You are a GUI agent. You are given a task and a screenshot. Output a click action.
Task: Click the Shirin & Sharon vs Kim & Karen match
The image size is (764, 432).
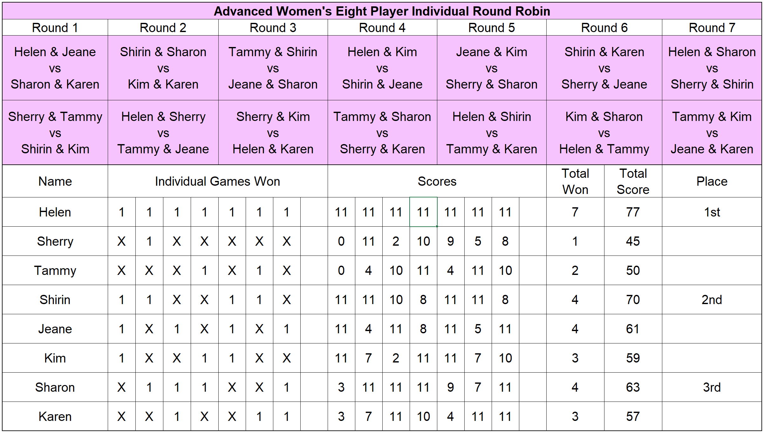(163, 68)
